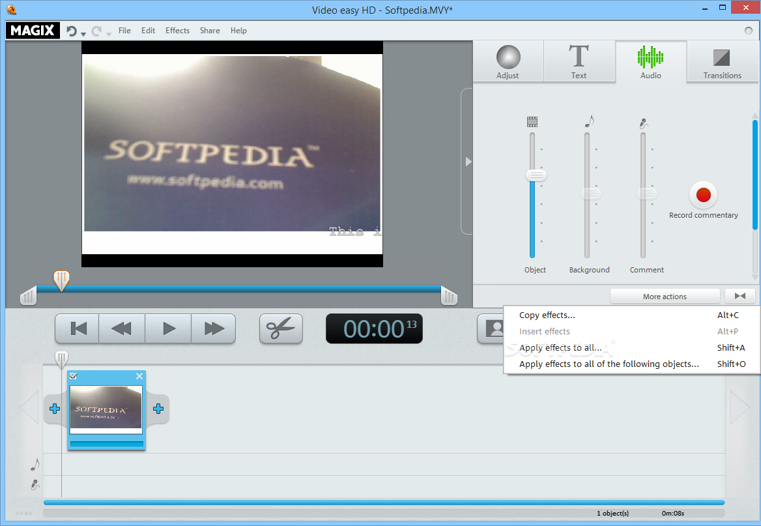The height and width of the screenshot is (526, 761).
Task: Click the 0m:08s duration text
Action: (672, 514)
